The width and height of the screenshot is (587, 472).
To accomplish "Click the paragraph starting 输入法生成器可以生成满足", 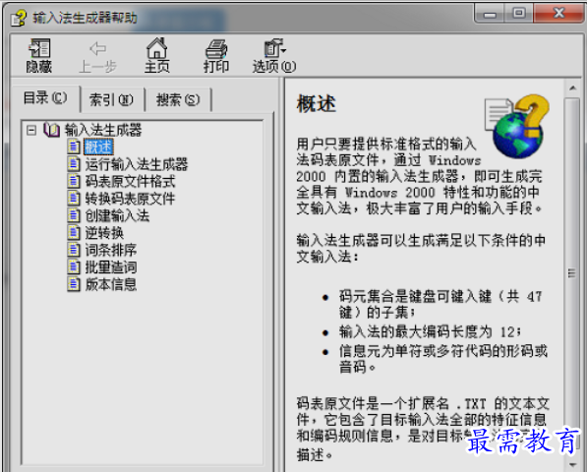I will [421, 248].
